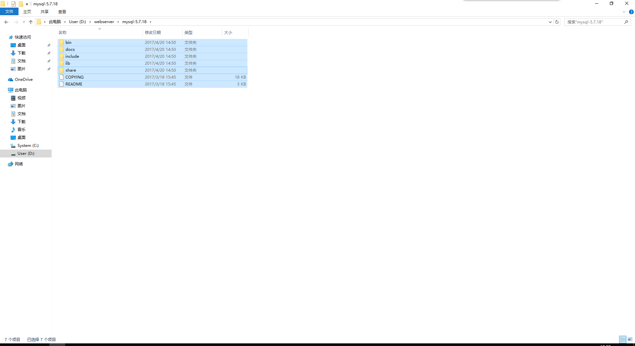Click the share folder icon
The height and width of the screenshot is (346, 635).
[x=62, y=70]
